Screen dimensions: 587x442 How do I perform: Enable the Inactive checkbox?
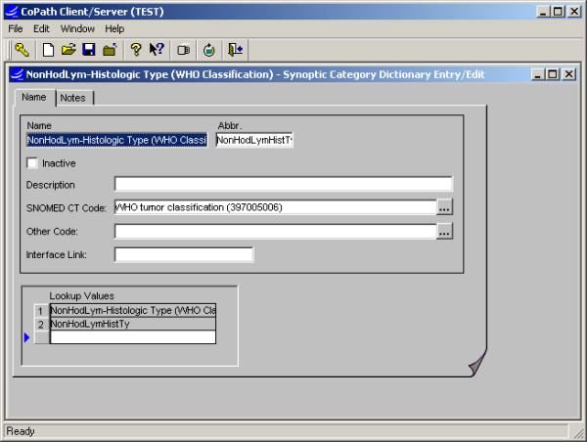[x=32, y=162]
